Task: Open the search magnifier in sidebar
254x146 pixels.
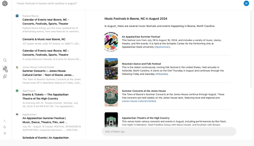Action: click(5, 60)
